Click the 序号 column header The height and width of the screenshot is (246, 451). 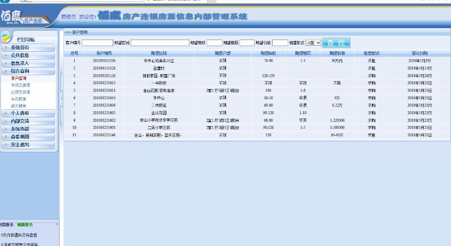pos(74,53)
